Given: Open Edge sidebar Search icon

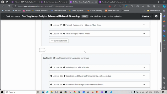Looking at the screenshot, I should click(164, 11).
